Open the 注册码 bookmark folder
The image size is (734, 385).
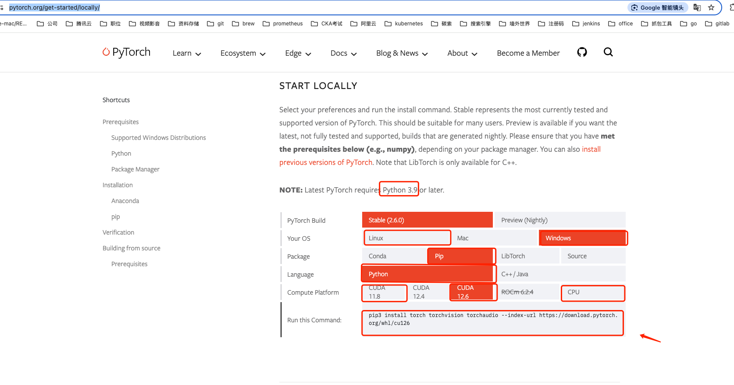tap(551, 24)
